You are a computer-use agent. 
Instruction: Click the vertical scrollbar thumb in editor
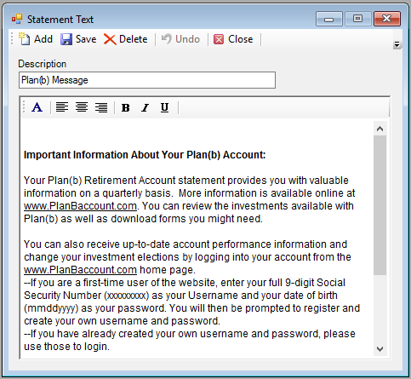[x=380, y=205]
